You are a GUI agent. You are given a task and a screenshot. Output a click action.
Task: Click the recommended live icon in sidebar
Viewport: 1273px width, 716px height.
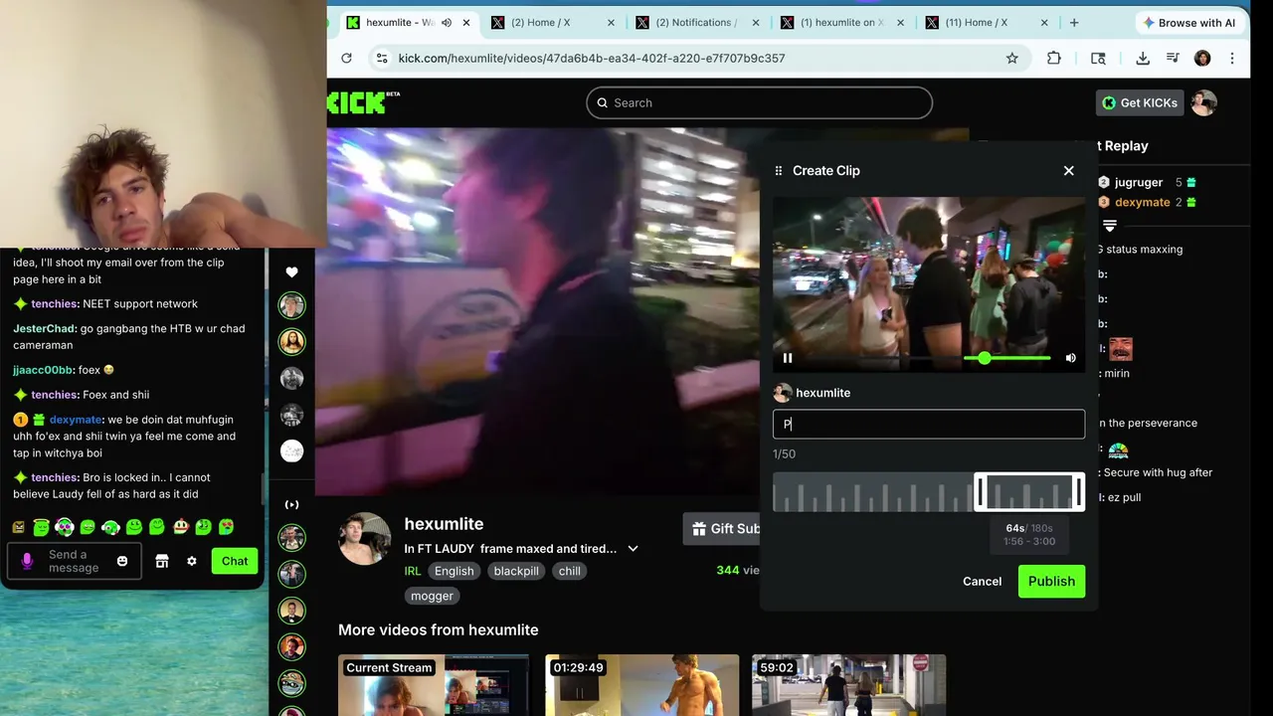coord(291,505)
